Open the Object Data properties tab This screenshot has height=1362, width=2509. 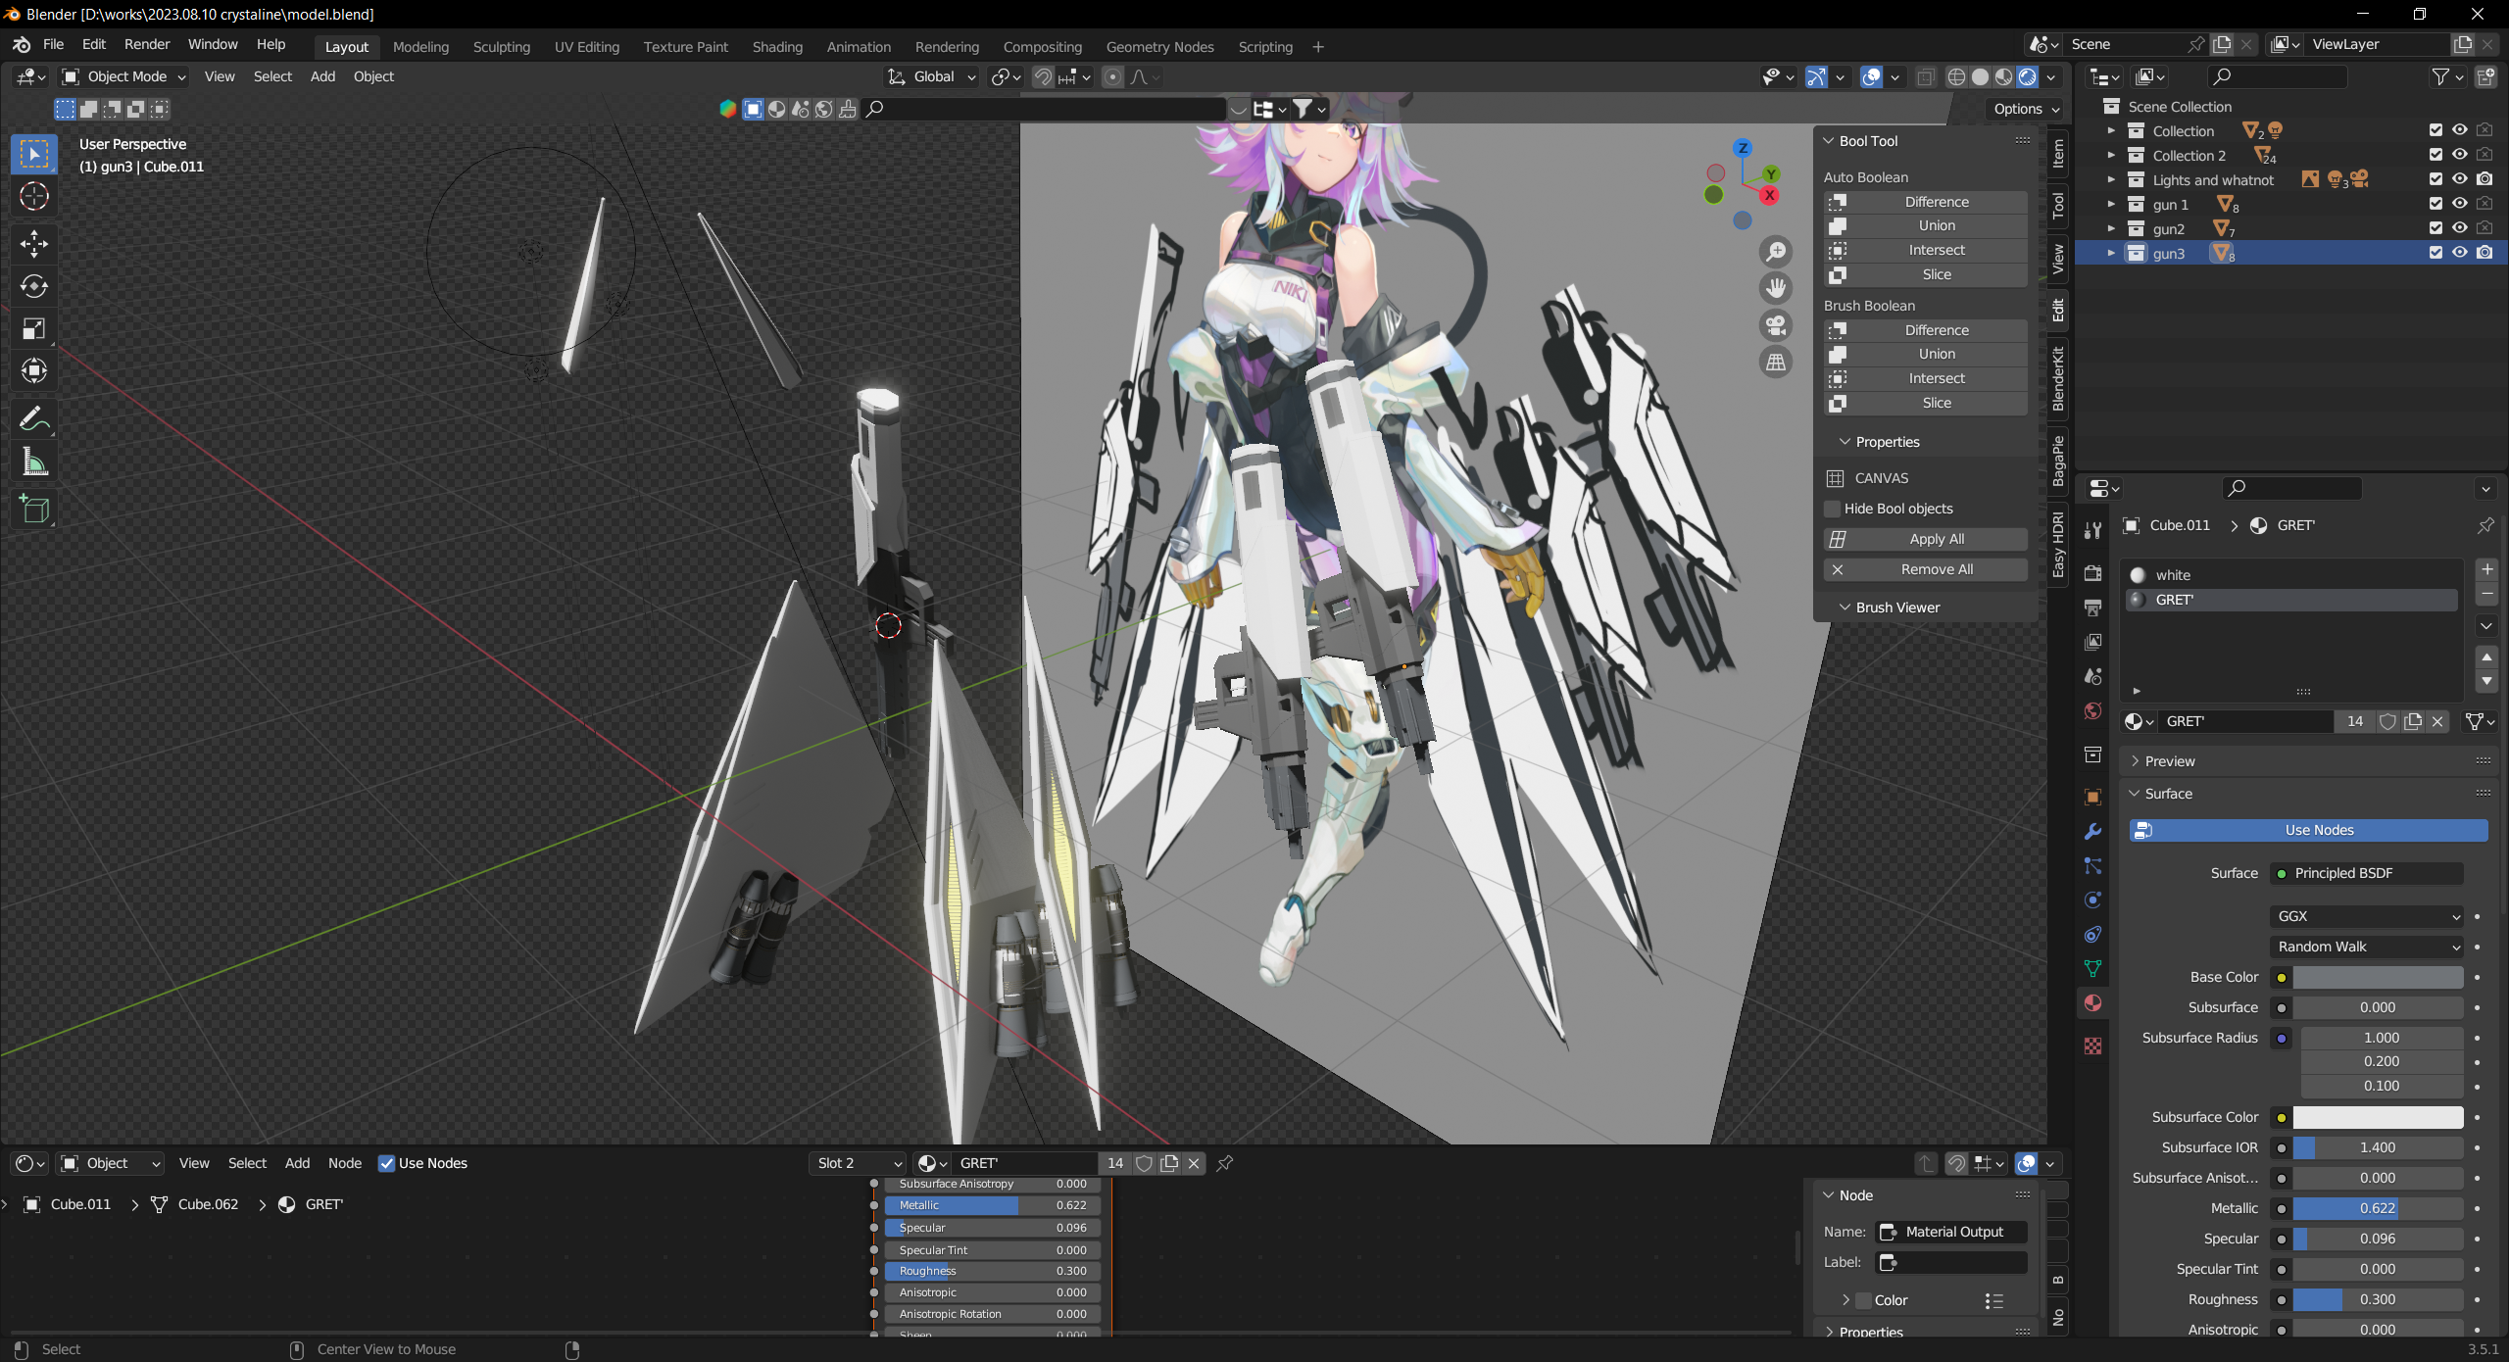(x=2092, y=969)
